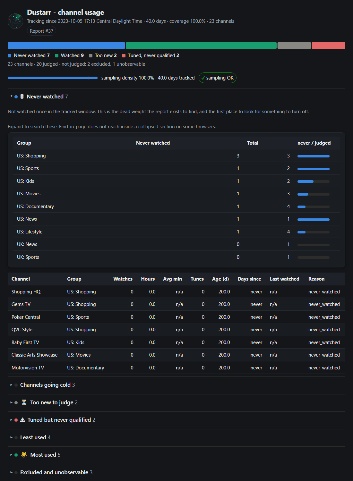Click the trash can icon beside Never watched

point(22,97)
